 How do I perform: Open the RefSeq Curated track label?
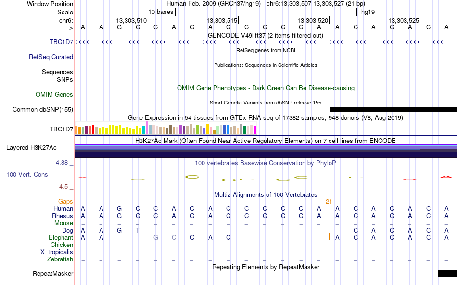pos(51,57)
